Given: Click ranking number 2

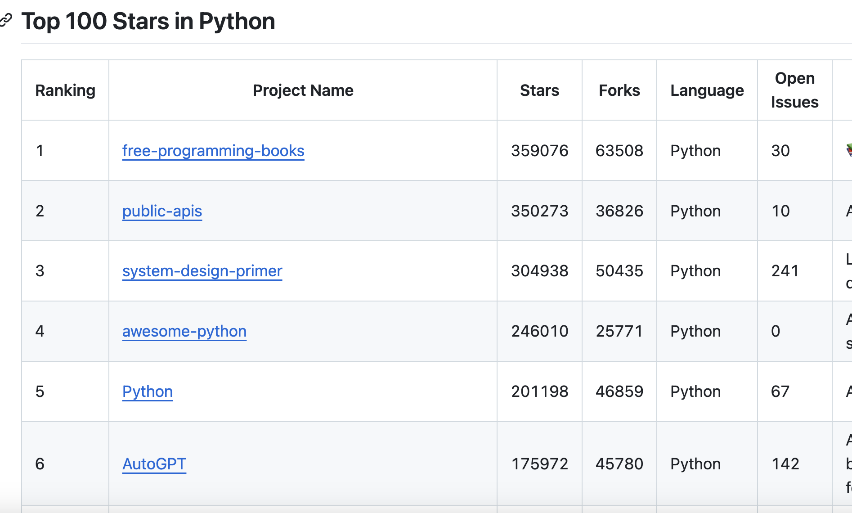Looking at the screenshot, I should [x=40, y=211].
